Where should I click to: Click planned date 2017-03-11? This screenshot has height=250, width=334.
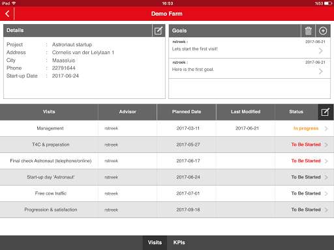pos(188,128)
